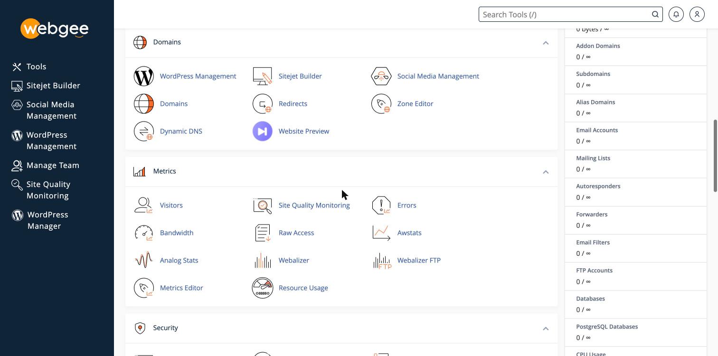Select Tools in the left sidebar
The height and width of the screenshot is (356, 718).
[x=29, y=66]
